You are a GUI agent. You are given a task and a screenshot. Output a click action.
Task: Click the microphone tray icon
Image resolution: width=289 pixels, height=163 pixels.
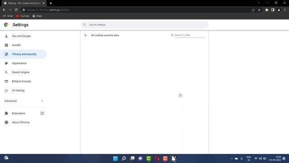(242, 158)
